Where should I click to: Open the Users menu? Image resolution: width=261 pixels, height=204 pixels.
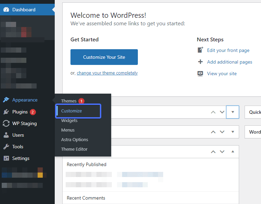27,135
